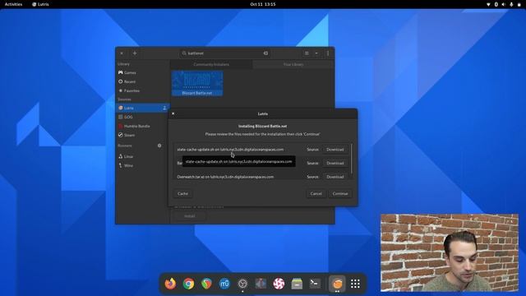The height and width of the screenshot is (296, 526).
Task: Select the Lutris source in sidebar
Action: (x=142, y=108)
